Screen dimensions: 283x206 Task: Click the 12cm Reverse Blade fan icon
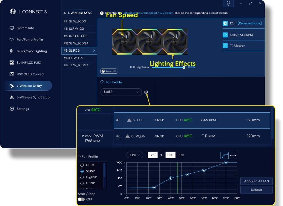pyautogui.click(x=225, y=23)
